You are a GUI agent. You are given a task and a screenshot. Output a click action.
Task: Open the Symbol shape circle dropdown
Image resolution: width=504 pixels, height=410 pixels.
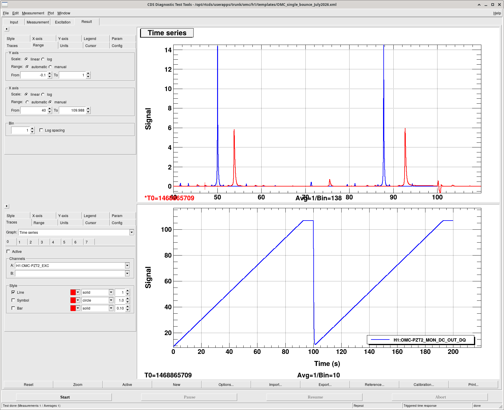111,300
